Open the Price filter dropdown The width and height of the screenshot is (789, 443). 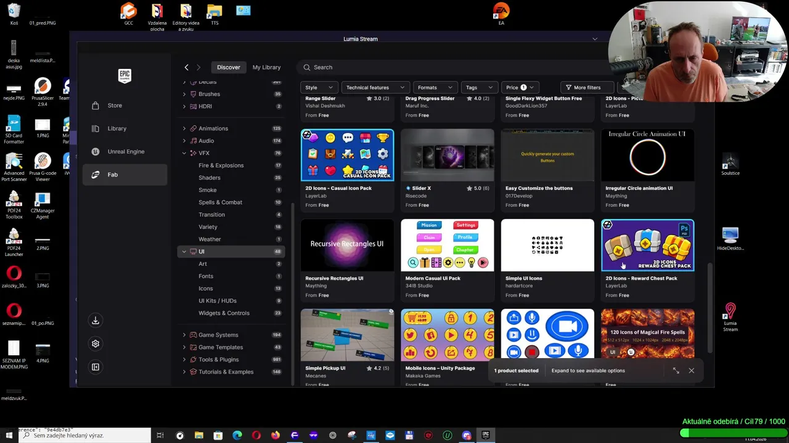pyautogui.click(x=520, y=87)
